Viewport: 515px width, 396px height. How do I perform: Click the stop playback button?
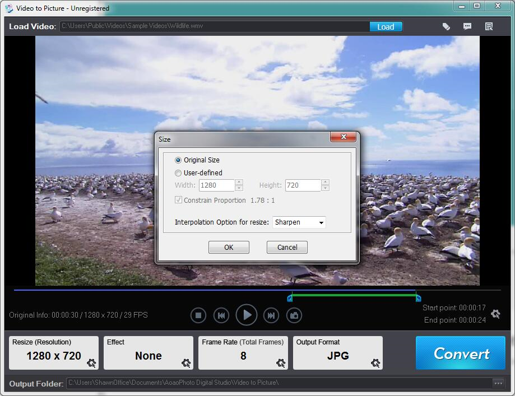198,315
